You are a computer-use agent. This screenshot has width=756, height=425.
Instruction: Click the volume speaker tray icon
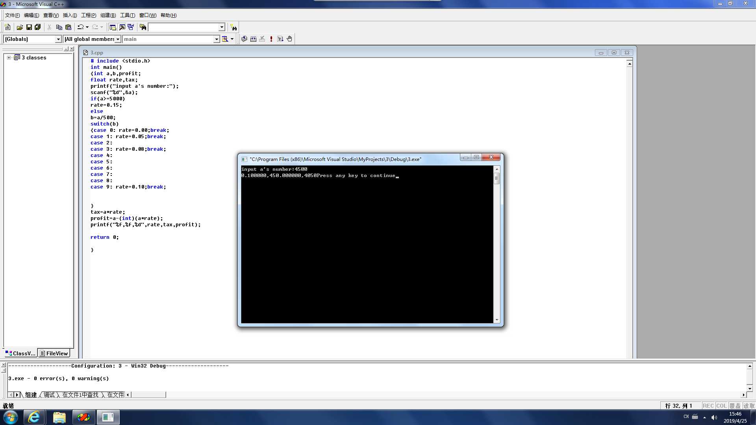[714, 417]
